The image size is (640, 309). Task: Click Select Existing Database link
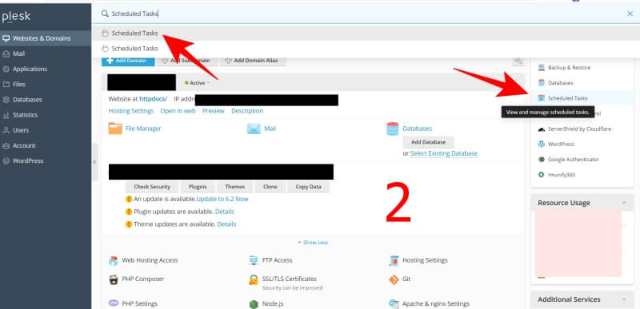pos(444,153)
